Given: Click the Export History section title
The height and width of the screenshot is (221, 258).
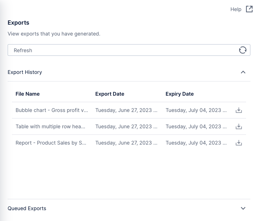Looking at the screenshot, I should pos(25,72).
